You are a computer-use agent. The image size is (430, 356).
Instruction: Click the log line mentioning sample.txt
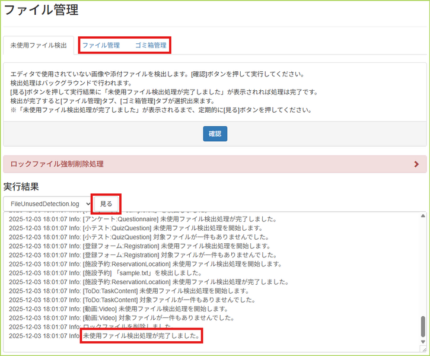pyautogui.click(x=107, y=273)
